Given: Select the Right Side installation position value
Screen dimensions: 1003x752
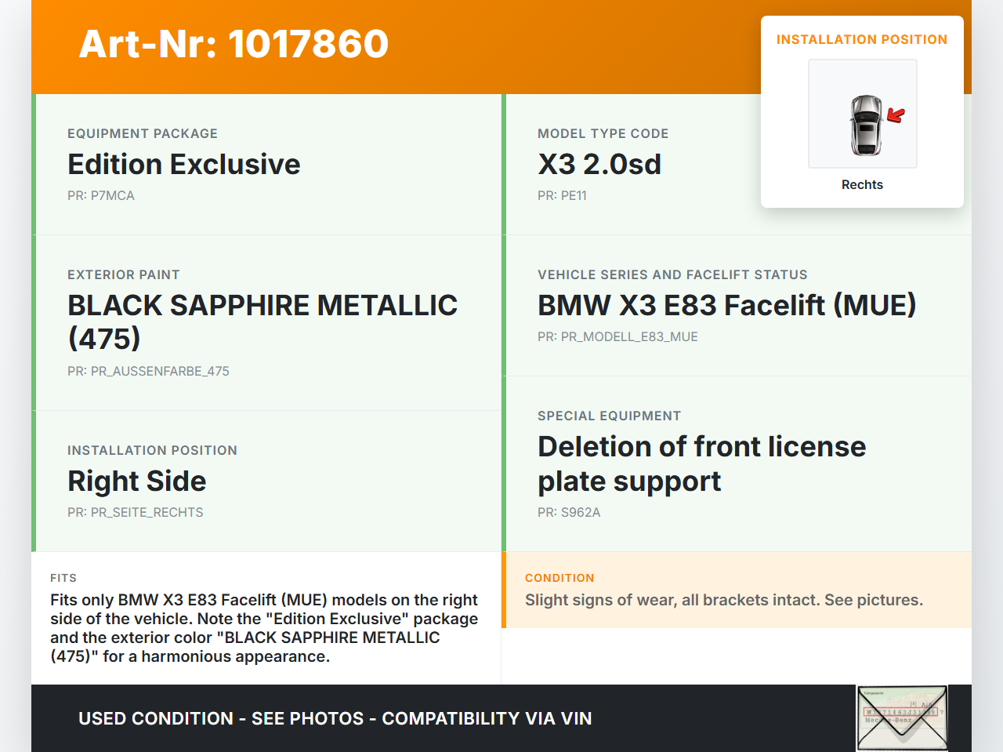Looking at the screenshot, I should (136, 481).
